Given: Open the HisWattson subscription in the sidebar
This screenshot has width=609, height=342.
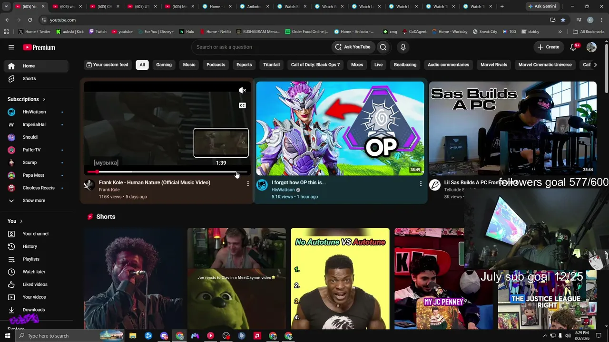Looking at the screenshot, I should [x=36, y=112].
